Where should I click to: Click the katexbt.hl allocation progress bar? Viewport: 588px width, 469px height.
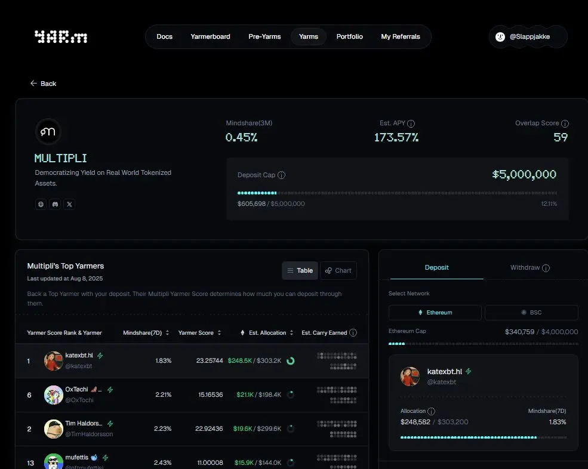pos(484,437)
